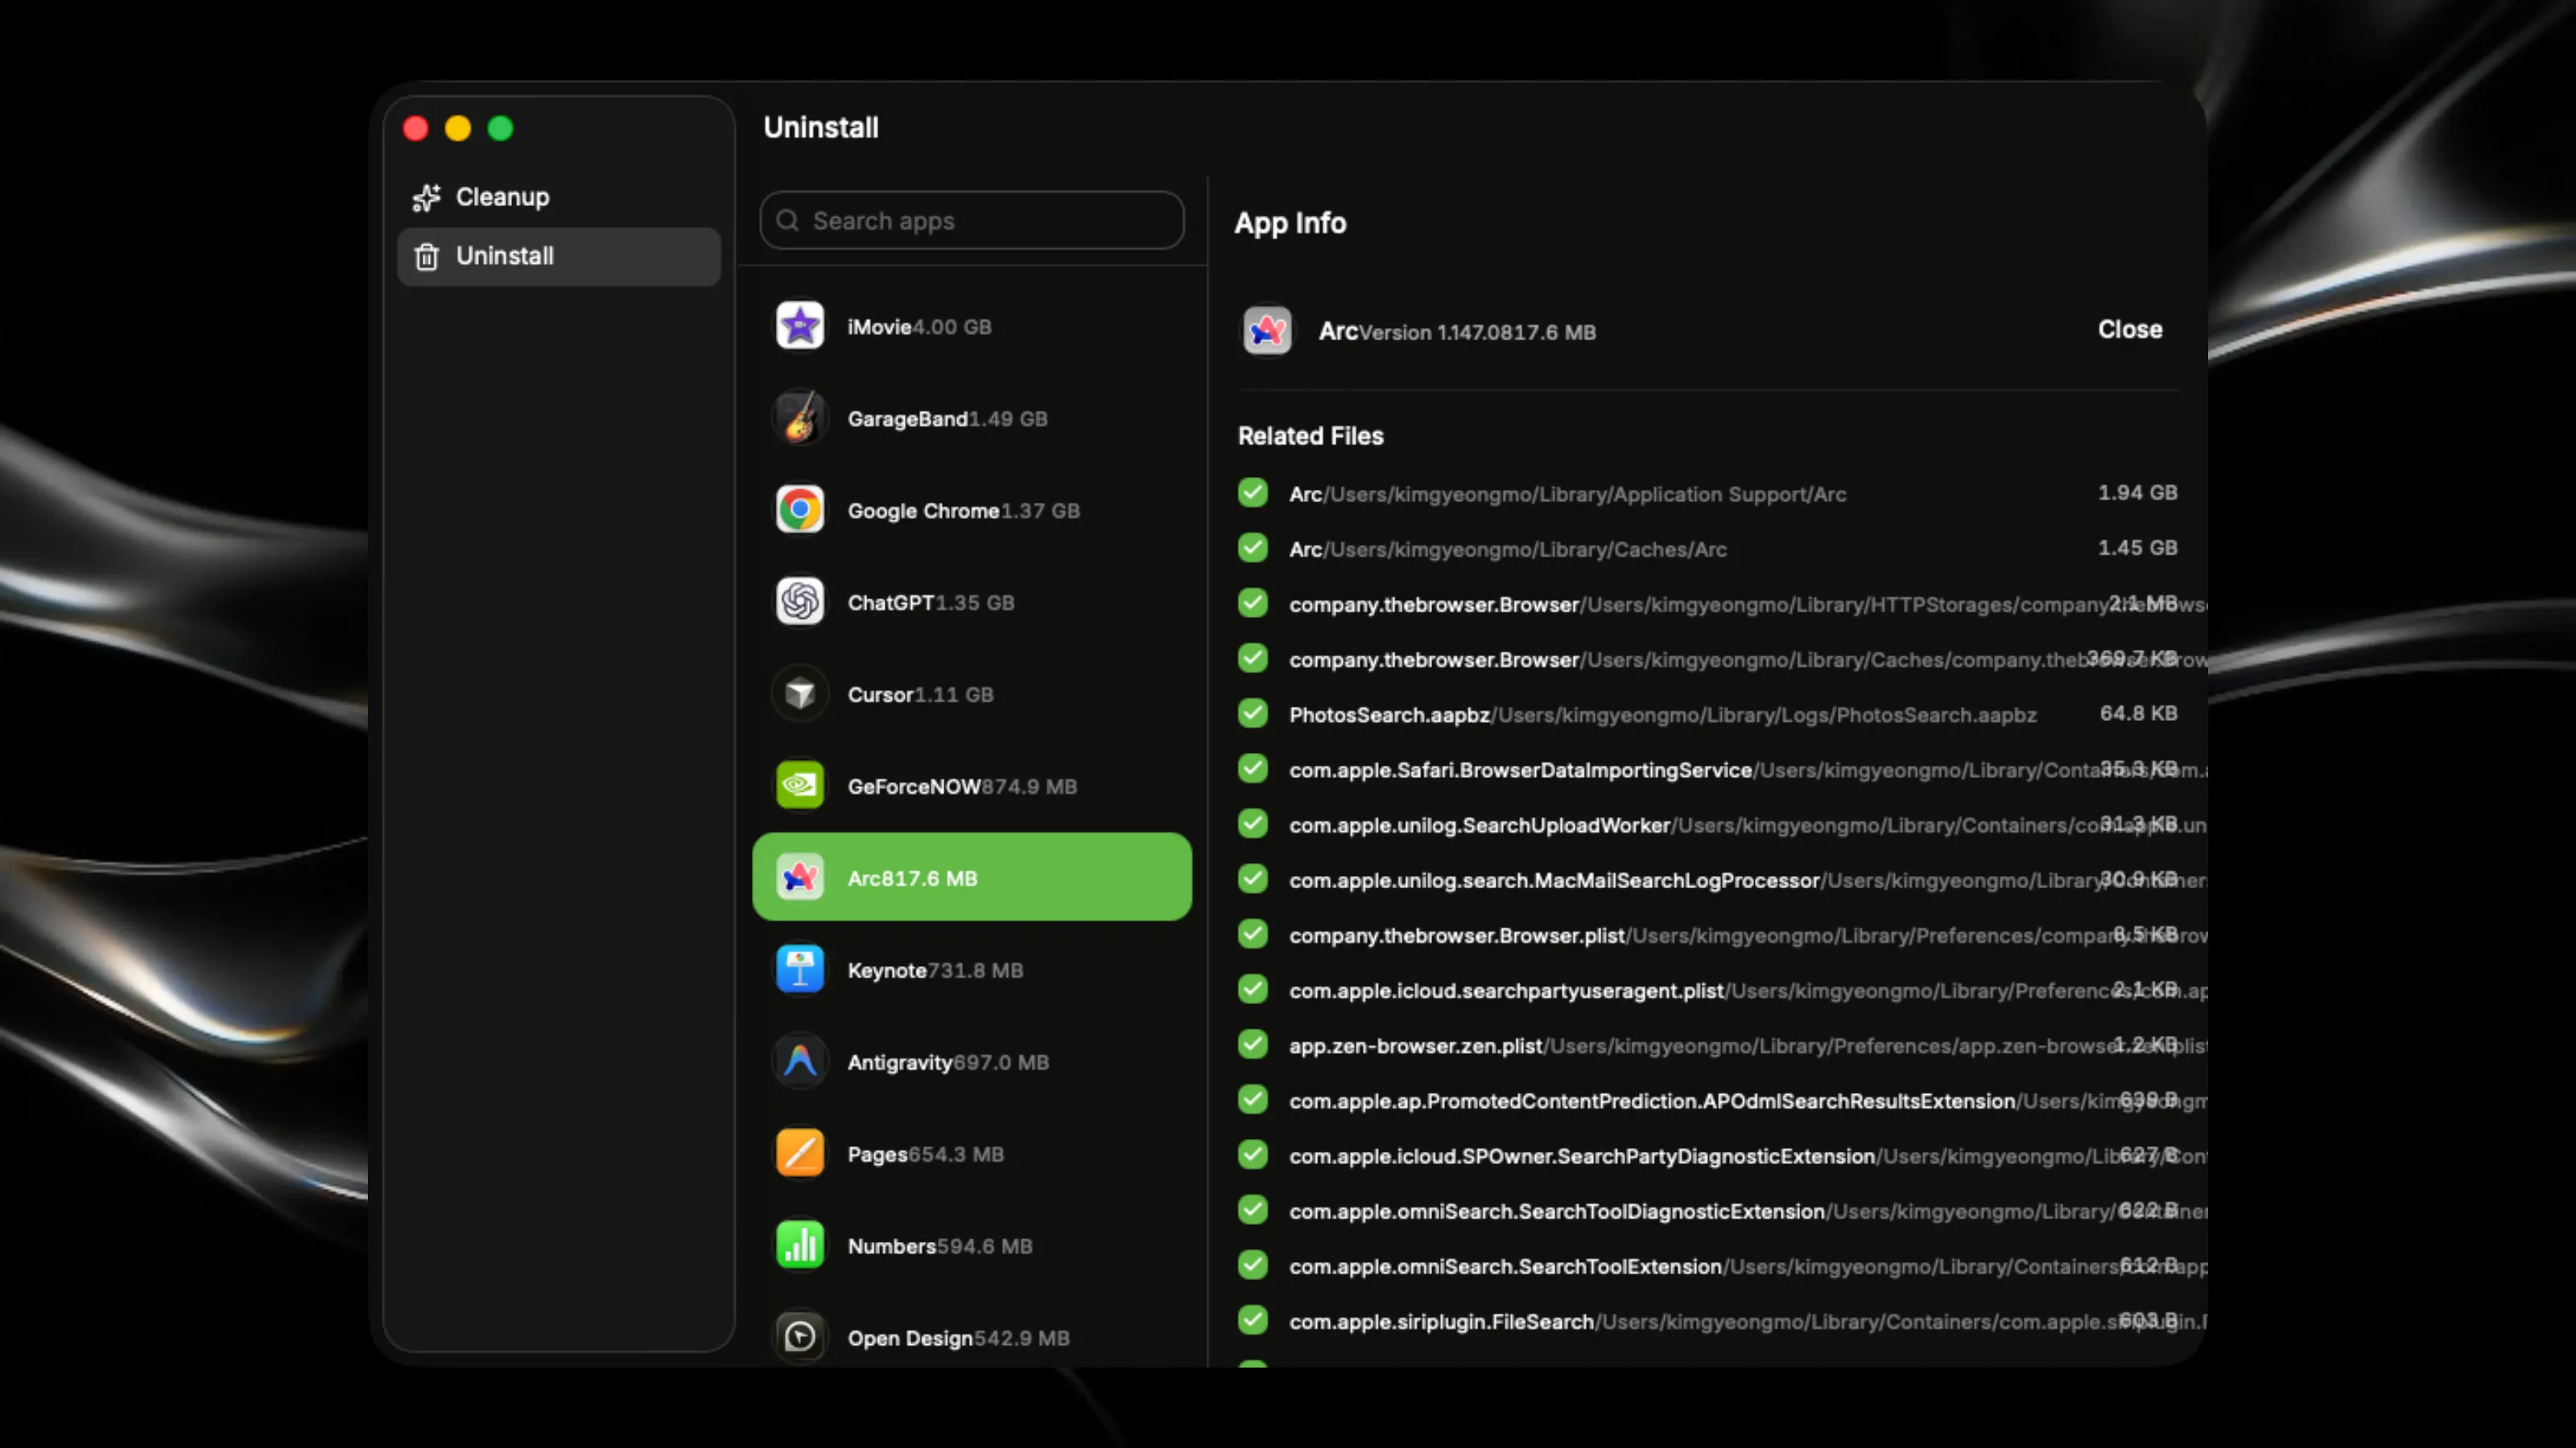Click the Open Design app icon
Screen dimensions: 2576x1448
tap(800, 1337)
